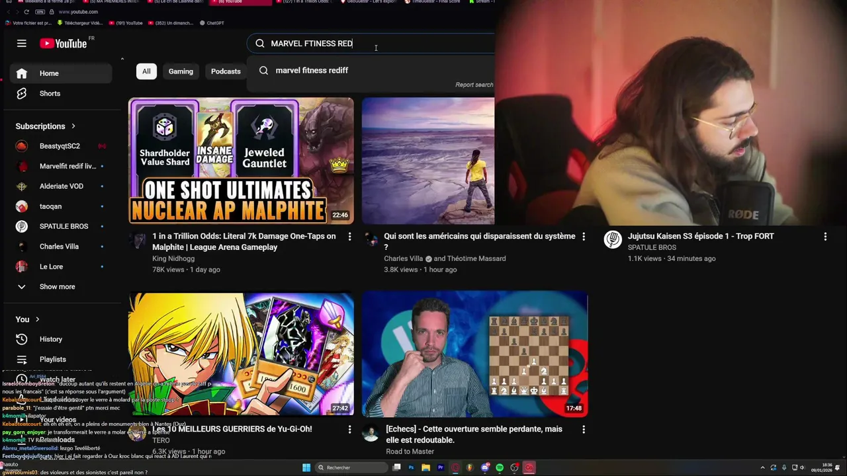Open options menu for Trillion Odds video
The image size is (847, 476).
point(350,237)
